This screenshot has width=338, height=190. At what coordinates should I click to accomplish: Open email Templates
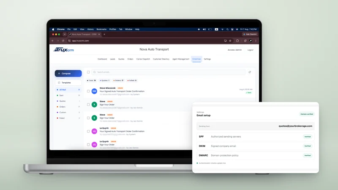coord(68,83)
